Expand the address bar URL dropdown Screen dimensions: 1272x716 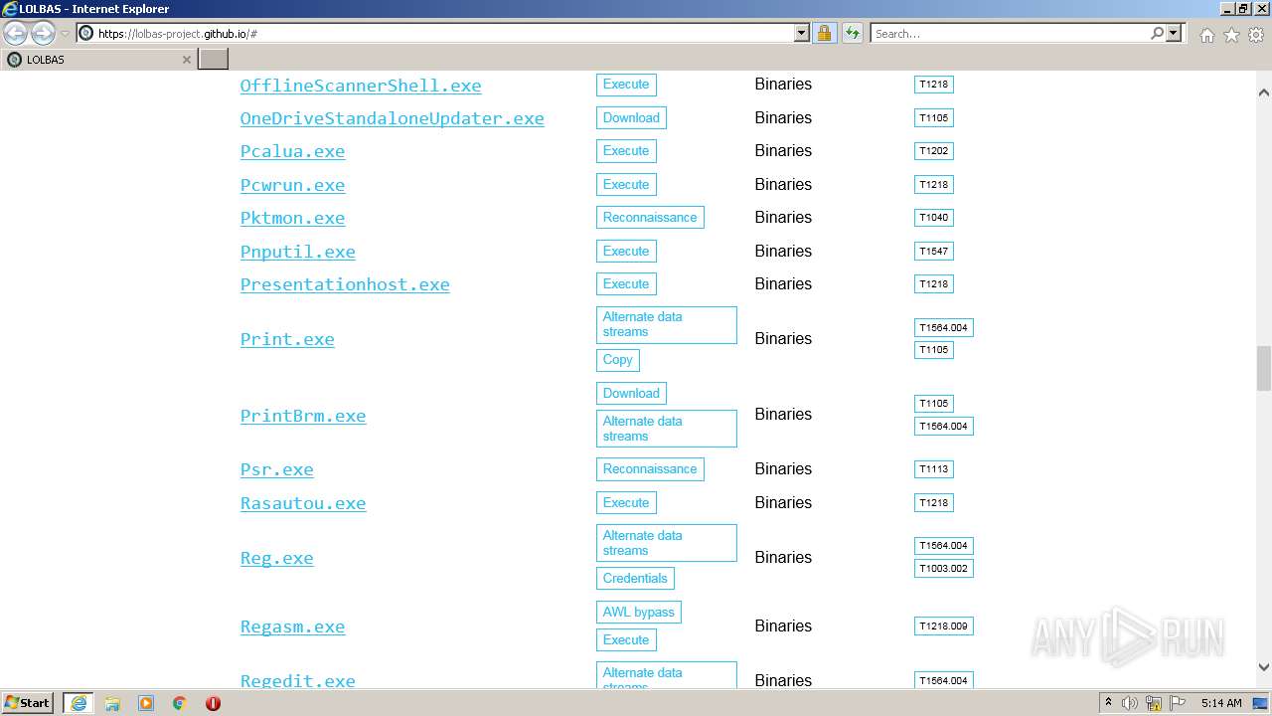click(802, 33)
